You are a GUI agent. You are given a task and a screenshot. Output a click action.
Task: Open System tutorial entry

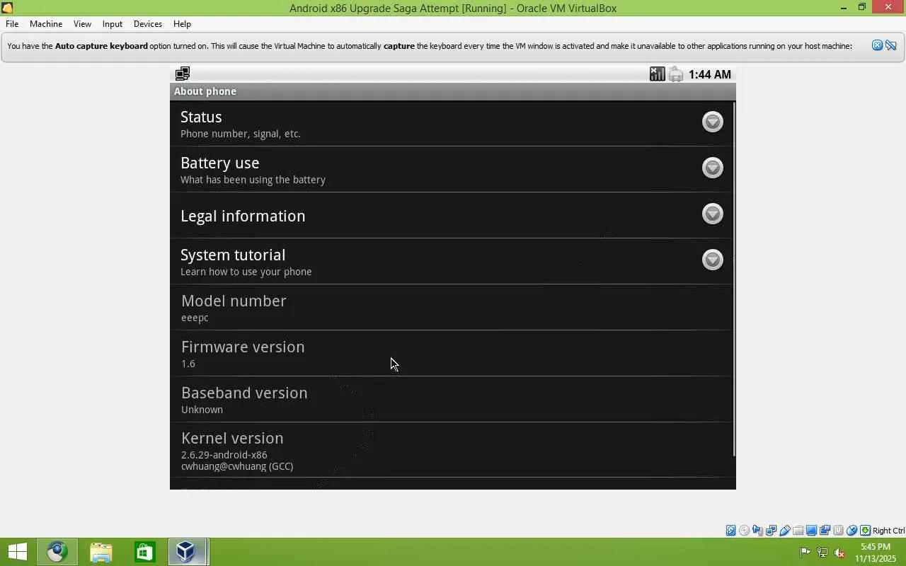click(x=451, y=262)
